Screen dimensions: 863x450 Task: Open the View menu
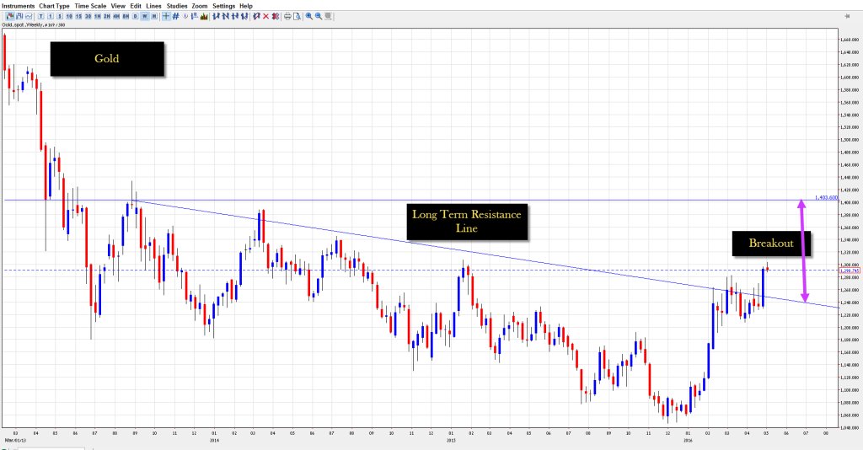click(x=118, y=6)
